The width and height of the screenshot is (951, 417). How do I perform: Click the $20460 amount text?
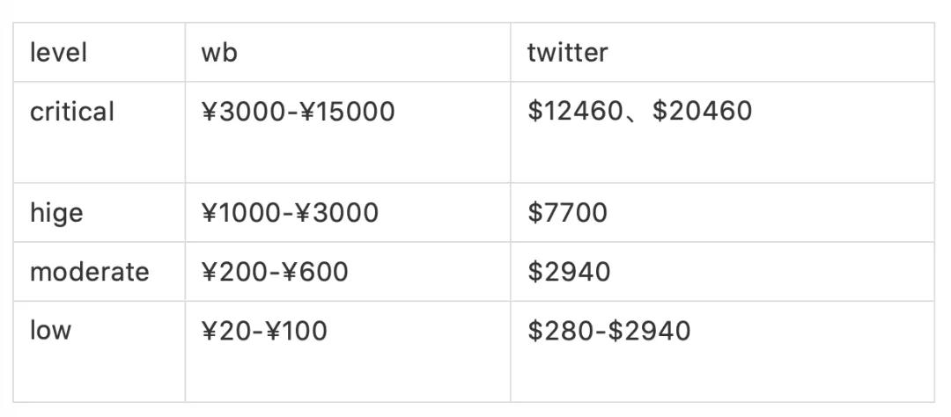(x=703, y=111)
